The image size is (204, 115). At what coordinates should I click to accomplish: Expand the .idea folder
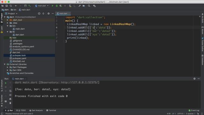point(8,23)
